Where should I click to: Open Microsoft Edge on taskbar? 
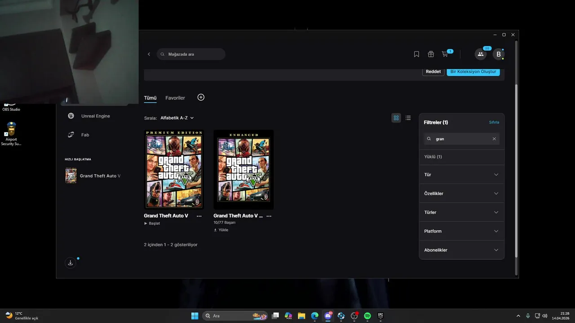[x=314, y=316]
